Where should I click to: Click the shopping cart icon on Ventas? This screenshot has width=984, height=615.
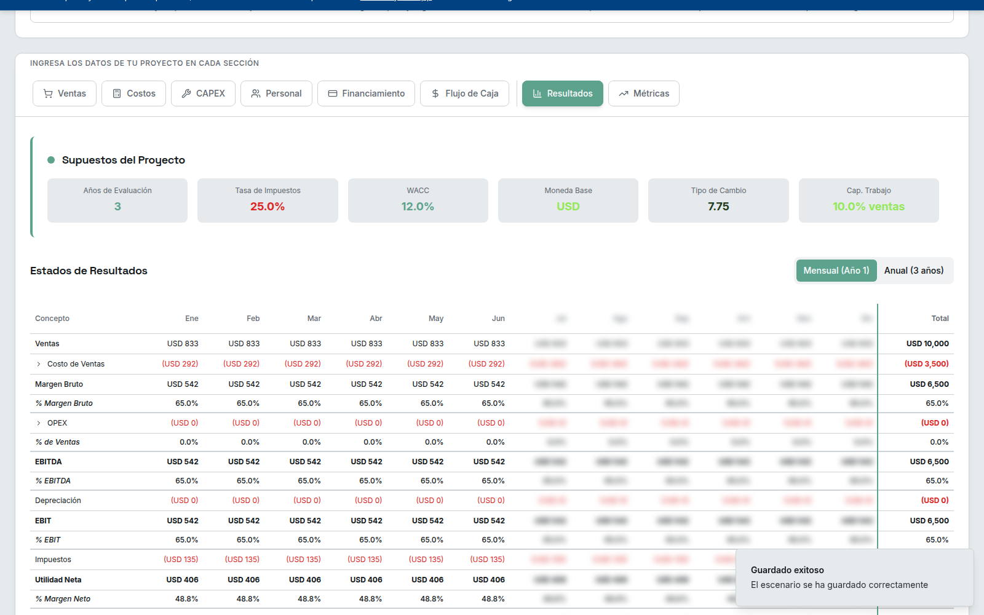(48, 93)
